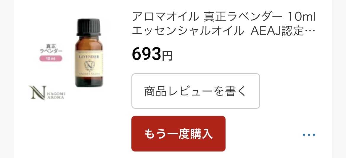
Task: Click the 真正ラベンダー caption beside bottle
Action: click(x=51, y=49)
